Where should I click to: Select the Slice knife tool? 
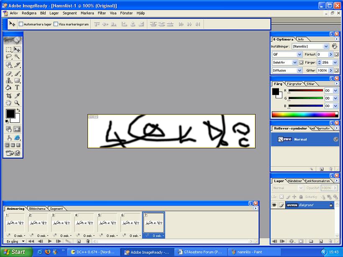17,65
